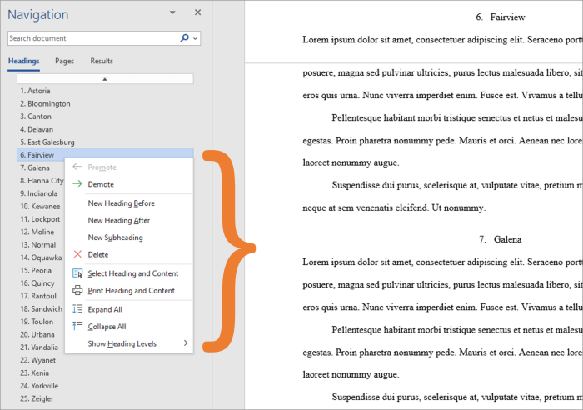Click the Navigation pane title
Screen dimensions: 583x410
coord(38,14)
